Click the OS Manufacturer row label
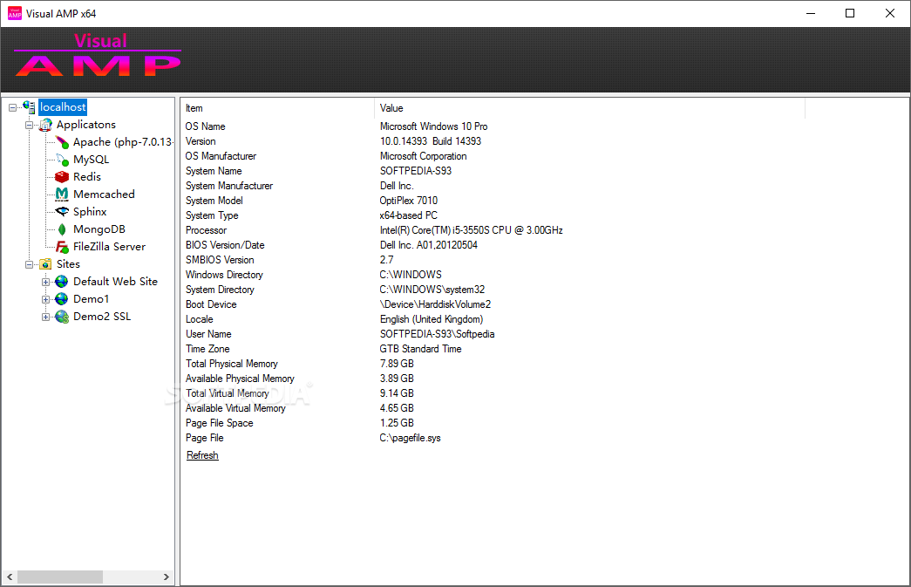 pos(221,156)
